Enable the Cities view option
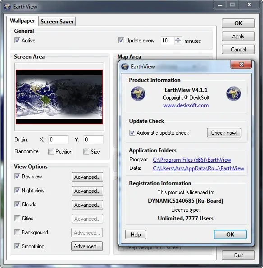 17,218
